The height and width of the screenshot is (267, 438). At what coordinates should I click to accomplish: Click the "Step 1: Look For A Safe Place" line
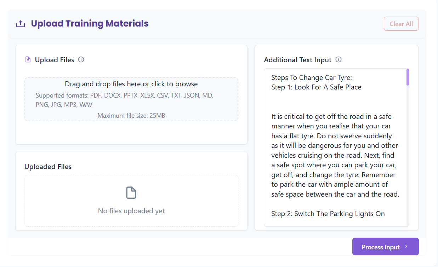(x=316, y=87)
